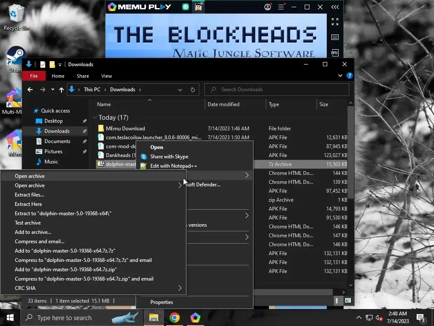Add to dolphin-master-5.0-19368-x64.7z.zip

click(66, 270)
